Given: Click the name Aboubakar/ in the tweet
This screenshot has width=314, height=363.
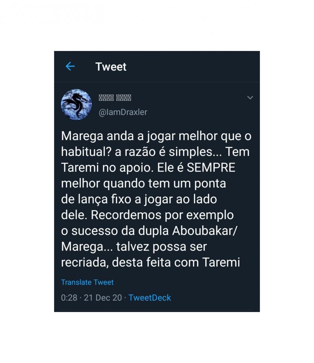Looking at the screenshot, I should (205, 231).
